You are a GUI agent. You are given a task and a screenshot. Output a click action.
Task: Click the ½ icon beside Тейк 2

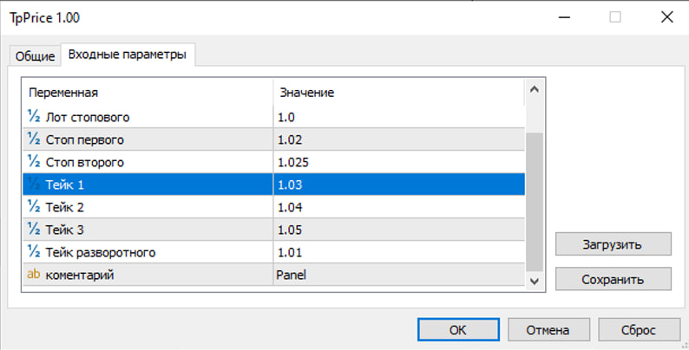coord(35,207)
